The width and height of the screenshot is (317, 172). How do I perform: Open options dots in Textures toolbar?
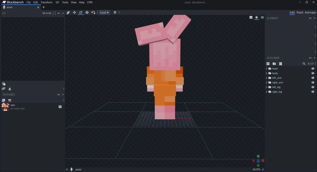coord(64,100)
